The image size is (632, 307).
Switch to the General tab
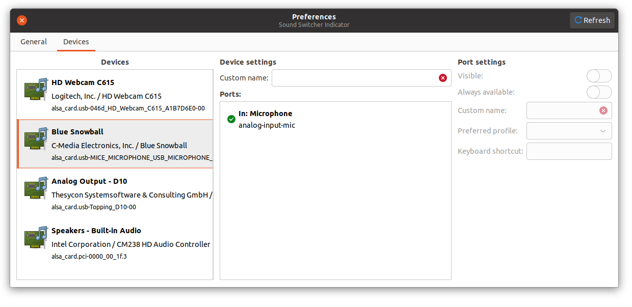pyautogui.click(x=34, y=42)
